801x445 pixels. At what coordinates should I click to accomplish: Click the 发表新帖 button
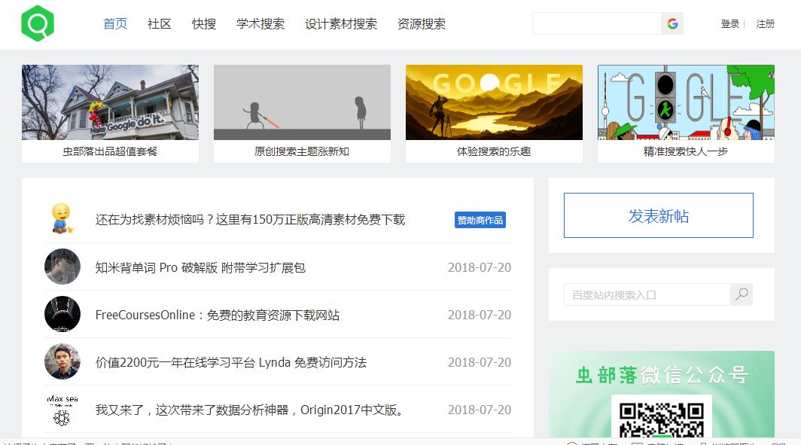click(x=659, y=215)
